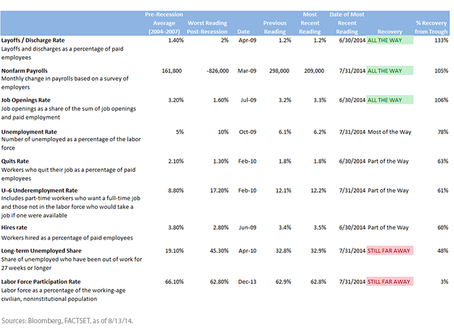
Task: Select the Recovery column header
Action: tap(389, 31)
